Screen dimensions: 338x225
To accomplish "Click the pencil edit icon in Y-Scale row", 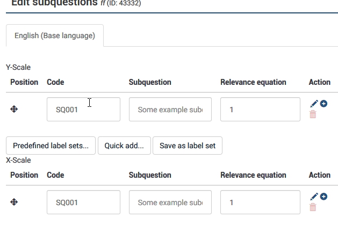I will tap(314, 104).
